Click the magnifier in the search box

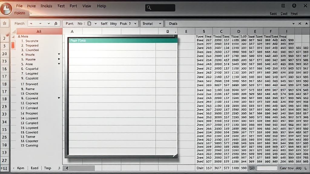click(x=149, y=8)
